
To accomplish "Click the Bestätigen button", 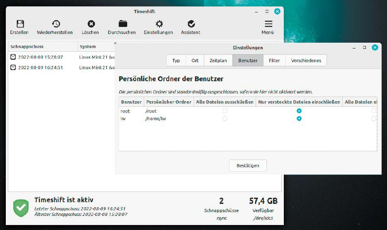I will click(x=248, y=166).
